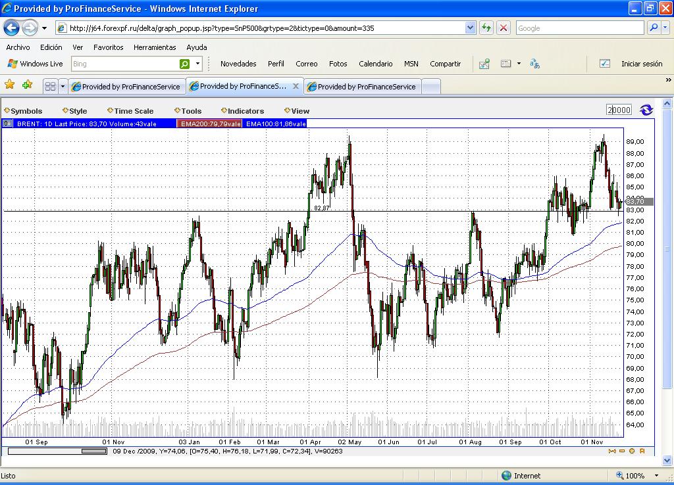Click the Novedades toolbar link
This screenshot has width=674, height=485.
[x=238, y=64]
